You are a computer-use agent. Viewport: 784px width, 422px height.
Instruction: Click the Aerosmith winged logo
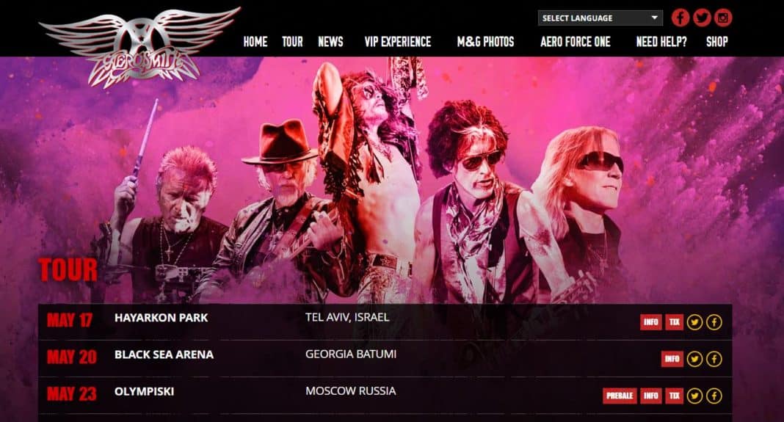pos(139,48)
